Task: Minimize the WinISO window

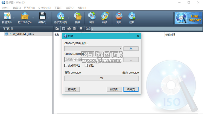Action: pos(179,3)
